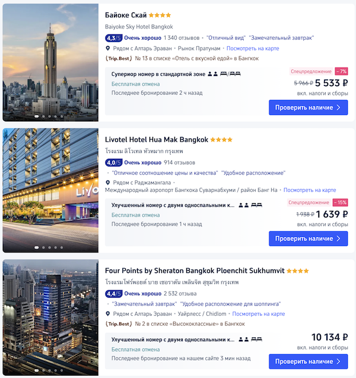Open the Livotel Hotel building photo
356x378 pixels.
50,190
